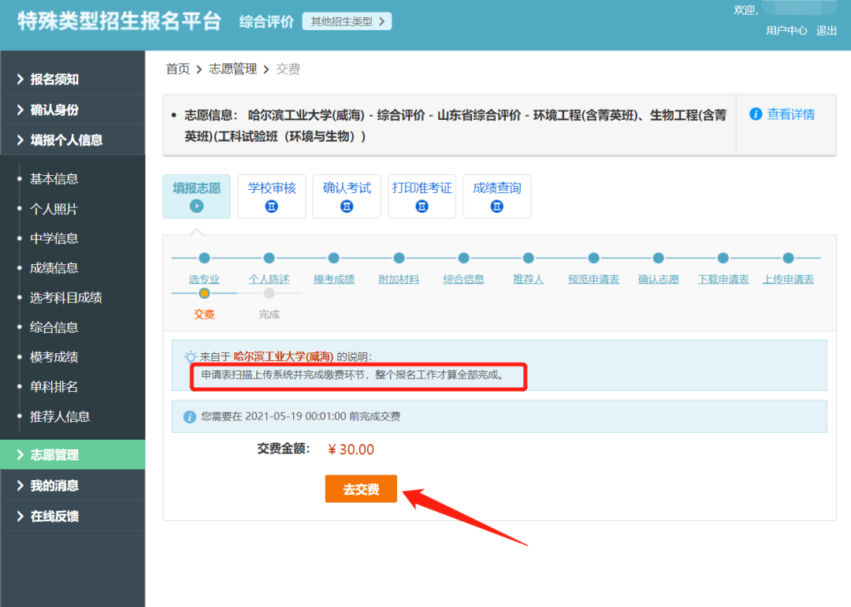Screen dimensions: 851x607
Task: Open 推荐人信息 in the sidebar
Action: click(x=60, y=416)
